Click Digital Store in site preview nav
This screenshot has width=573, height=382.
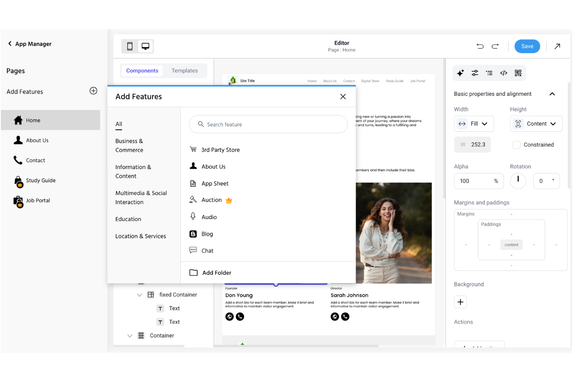click(370, 81)
